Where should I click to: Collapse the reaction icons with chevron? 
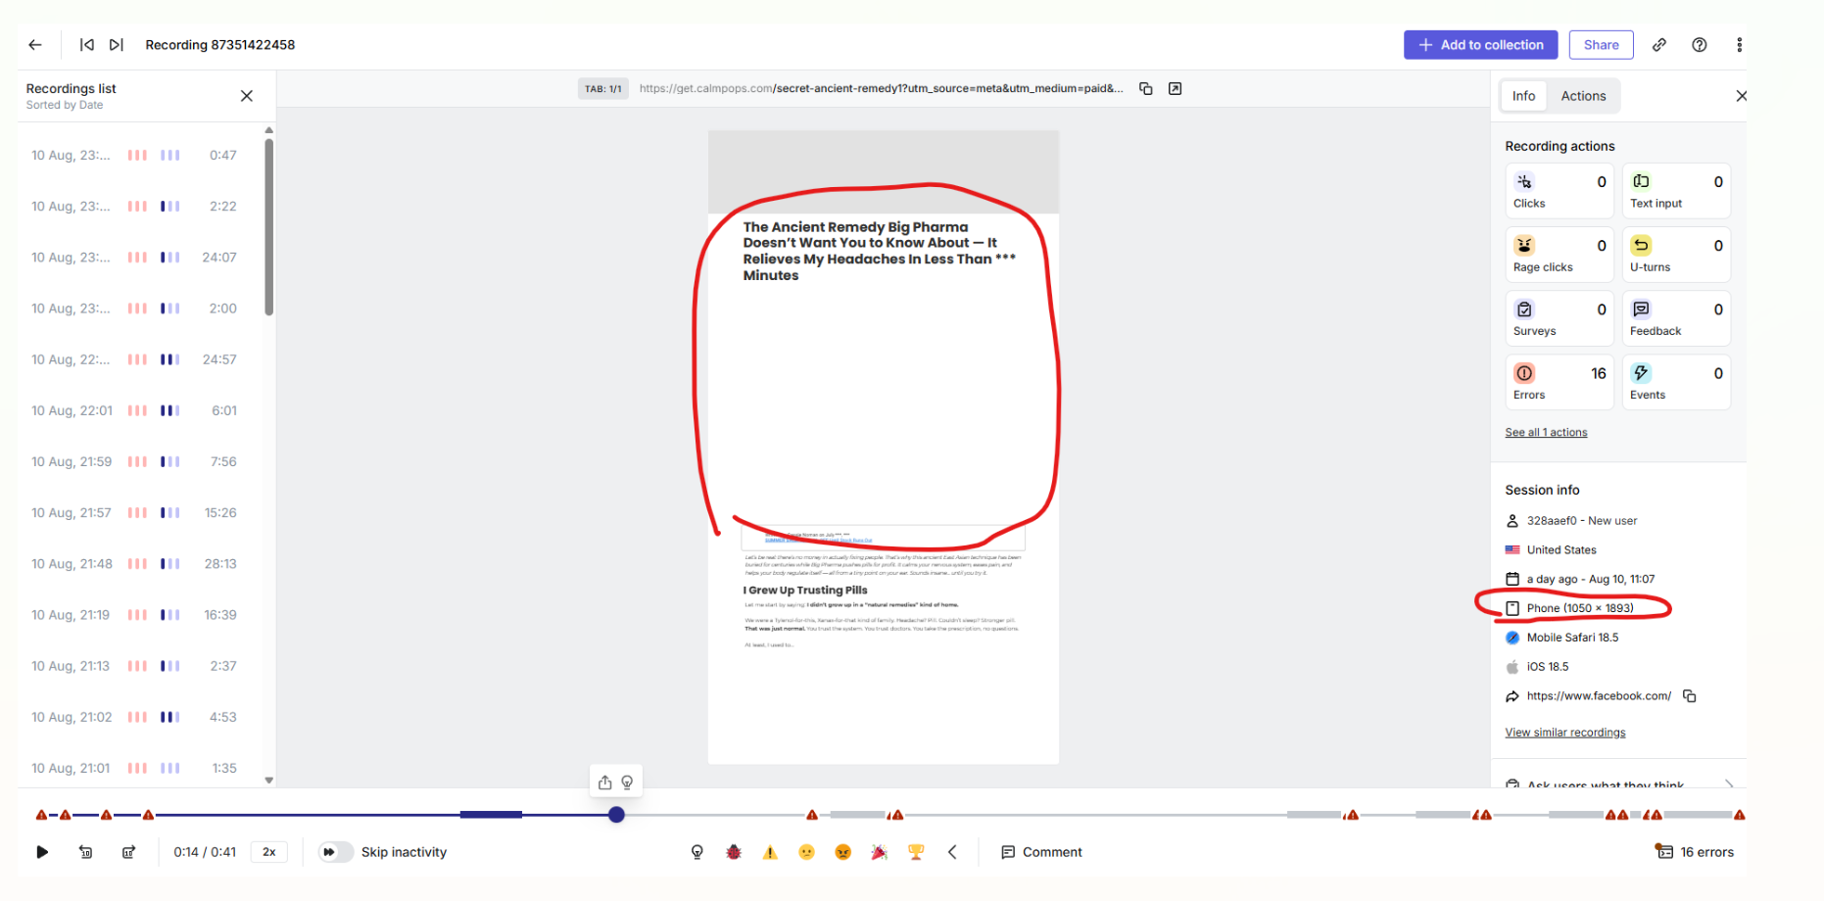click(x=952, y=852)
